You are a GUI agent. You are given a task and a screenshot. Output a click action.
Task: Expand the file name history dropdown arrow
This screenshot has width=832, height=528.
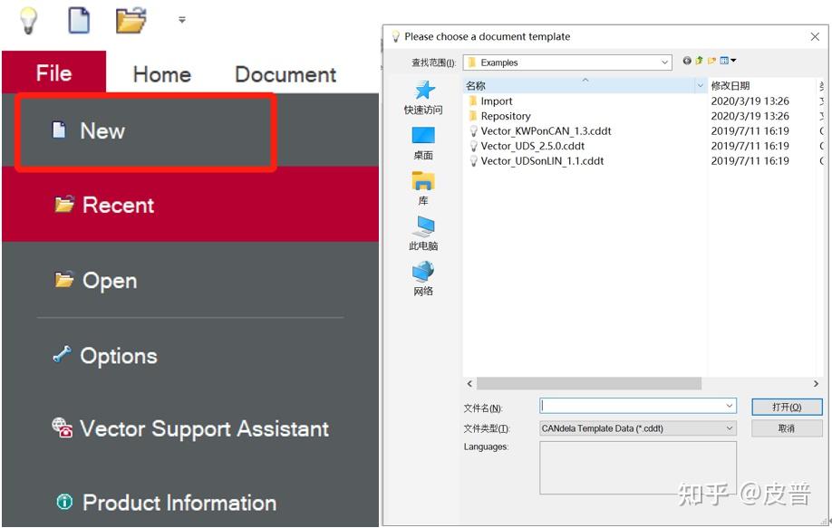click(730, 406)
